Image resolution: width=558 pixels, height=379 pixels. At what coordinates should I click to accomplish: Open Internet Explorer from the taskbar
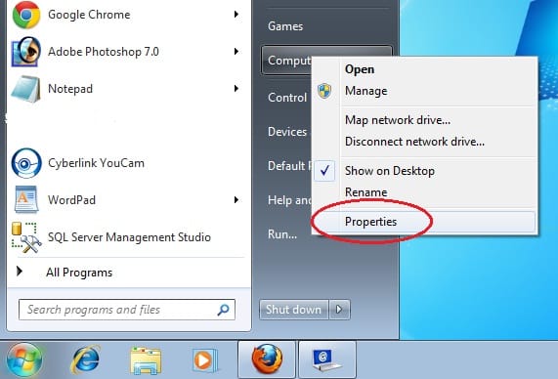point(85,358)
